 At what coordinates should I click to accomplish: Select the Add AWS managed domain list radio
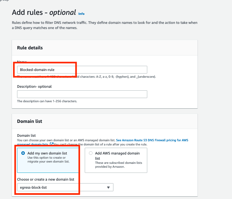(91, 153)
